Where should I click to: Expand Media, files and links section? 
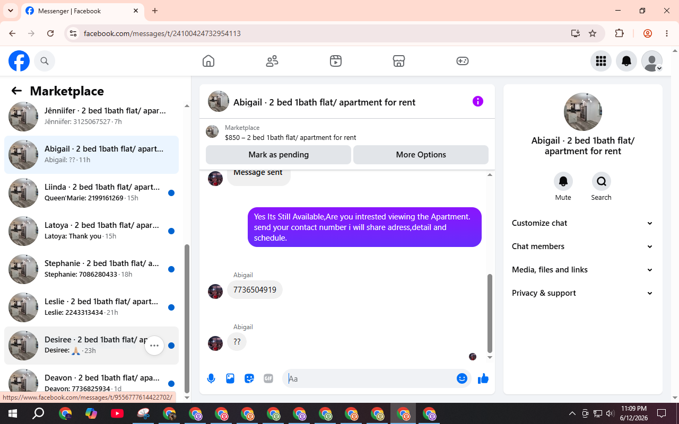(x=582, y=270)
